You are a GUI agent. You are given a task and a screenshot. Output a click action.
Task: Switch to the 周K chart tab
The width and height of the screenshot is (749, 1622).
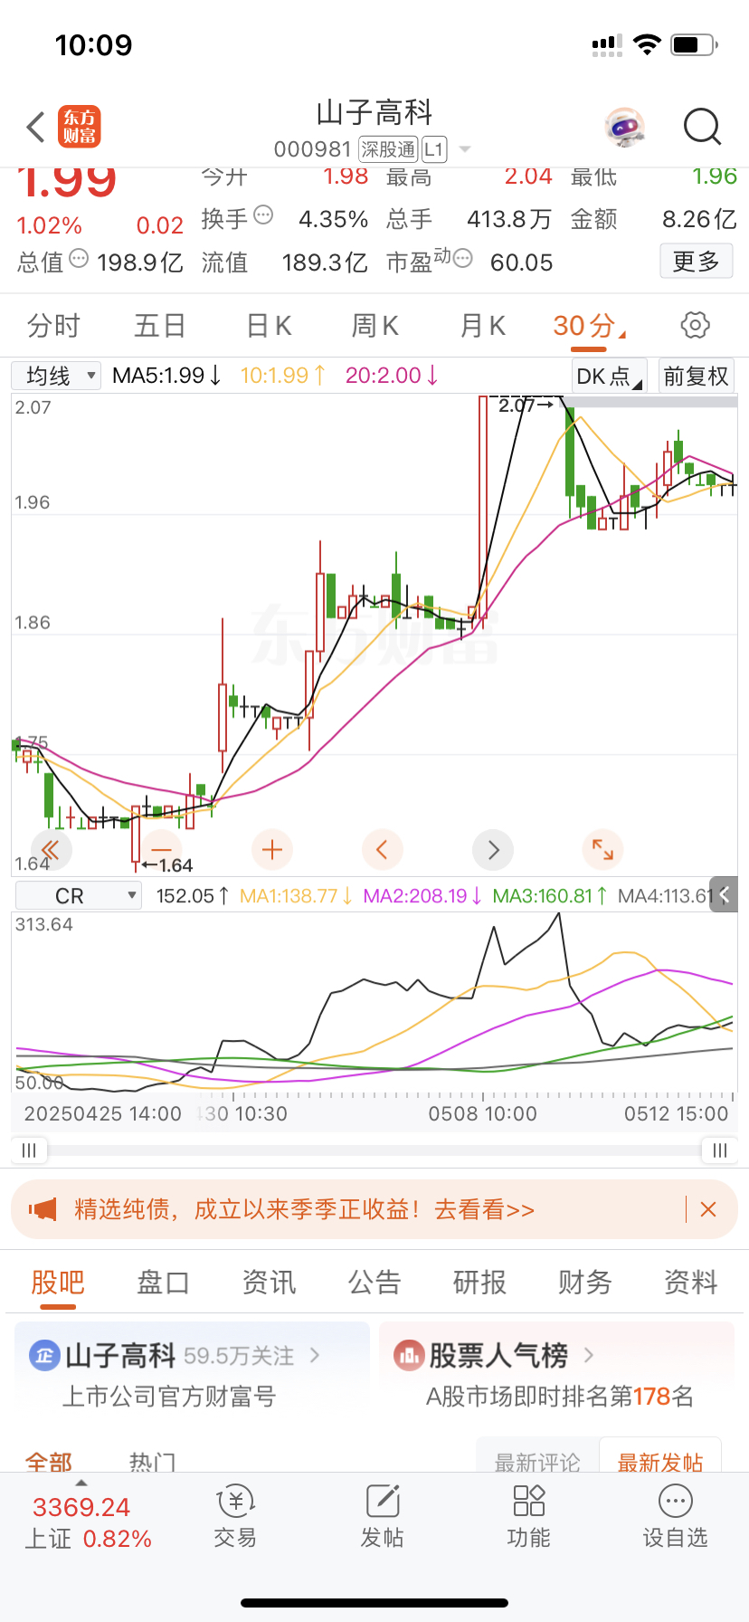pyautogui.click(x=375, y=326)
